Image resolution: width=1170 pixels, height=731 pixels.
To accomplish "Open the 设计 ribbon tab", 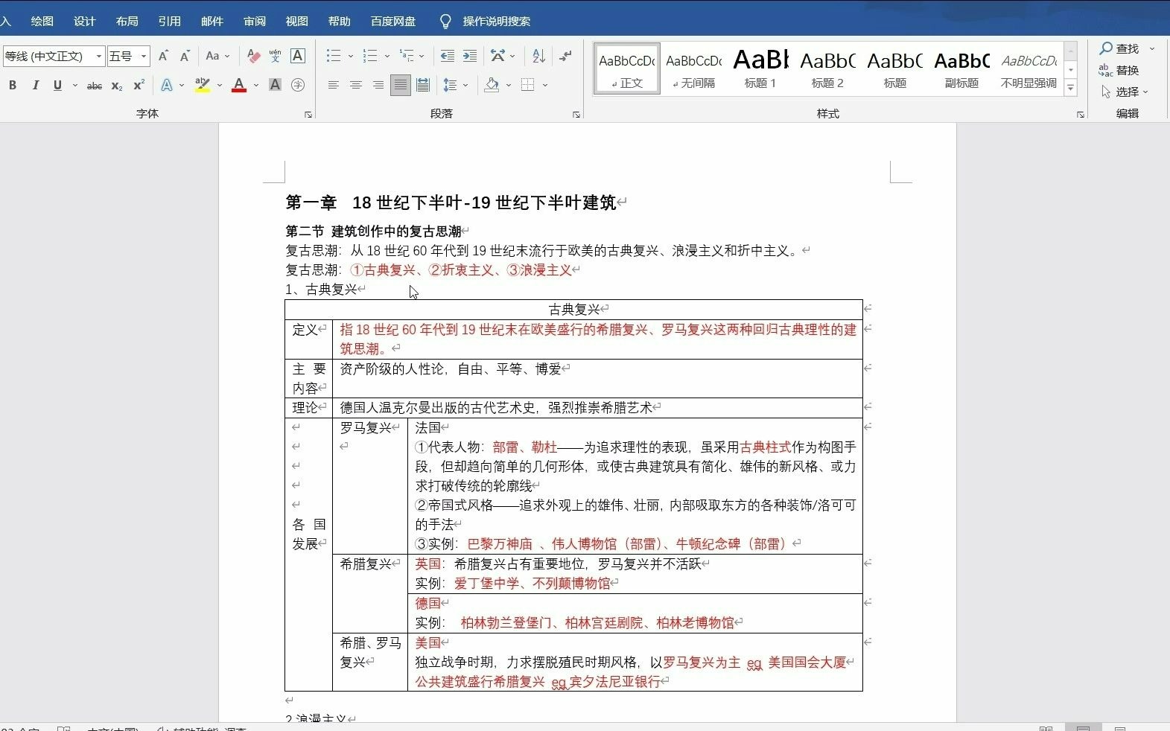I will click(x=84, y=22).
